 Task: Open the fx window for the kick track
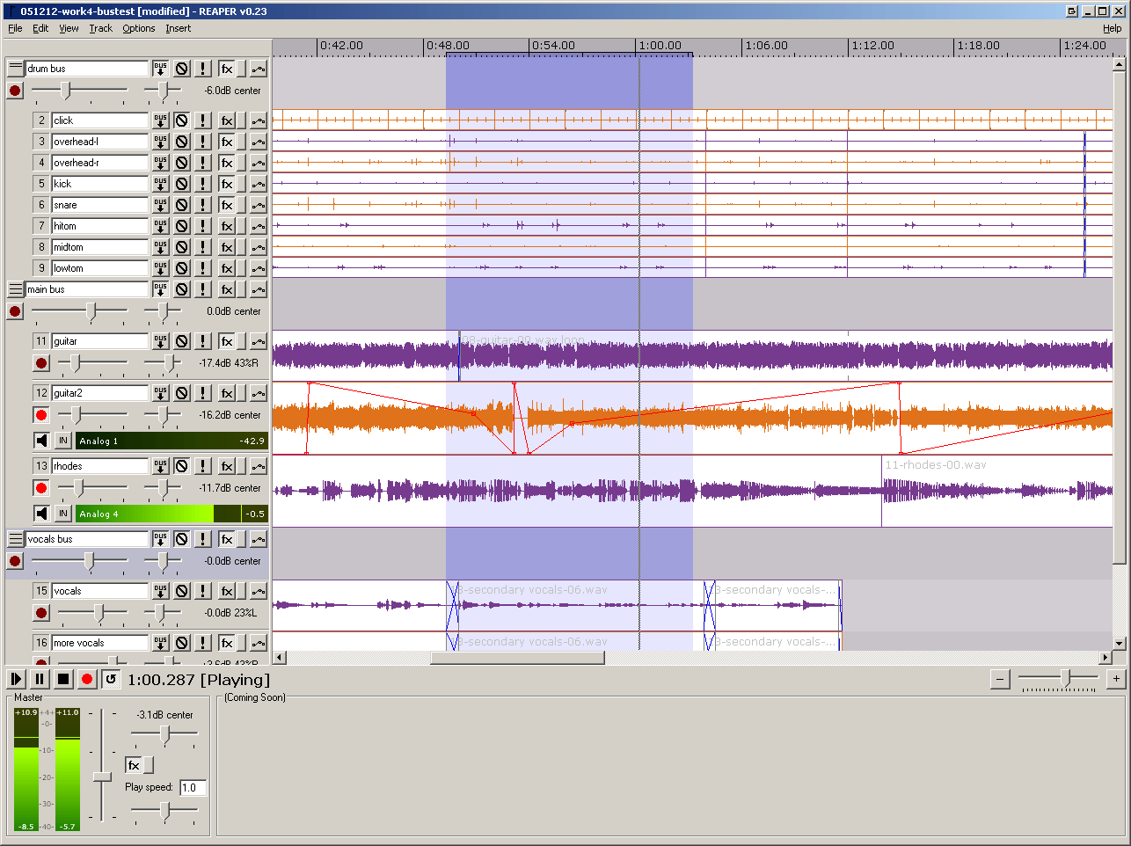pos(227,184)
